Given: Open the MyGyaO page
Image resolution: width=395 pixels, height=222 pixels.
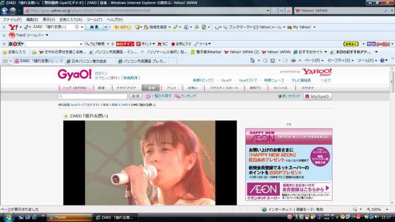Looking at the screenshot, I should coord(318,96).
